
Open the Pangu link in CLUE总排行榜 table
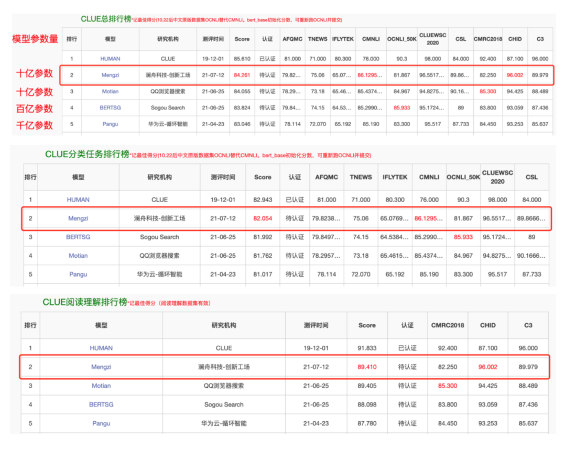(x=110, y=124)
